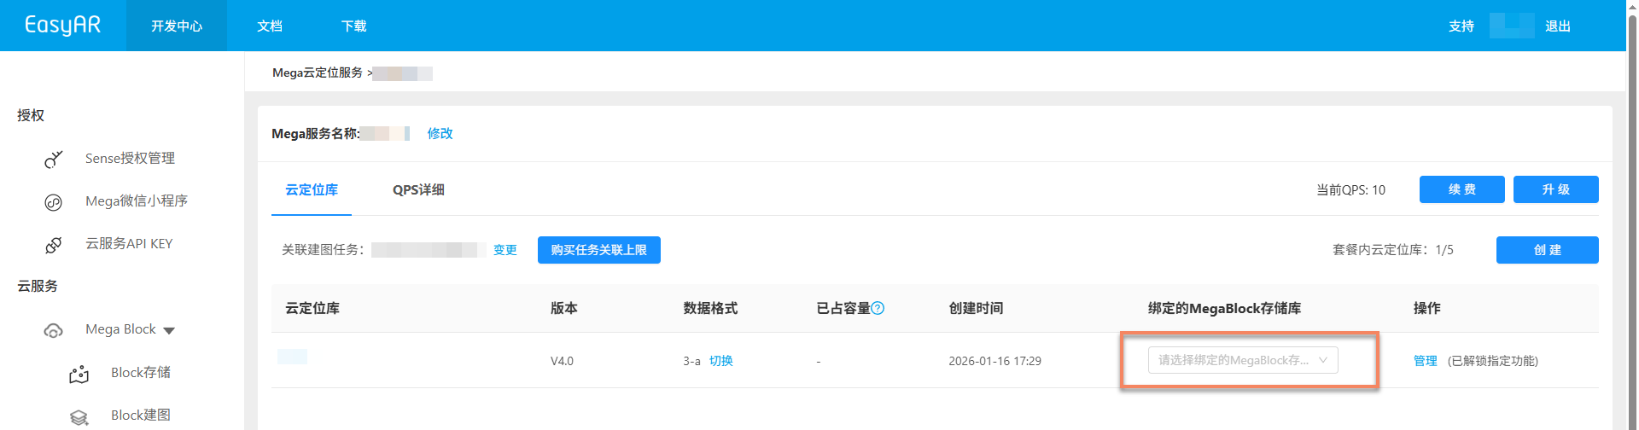Click the Sense授权管理 key icon
This screenshot has width=1639, height=430.
[x=54, y=159]
